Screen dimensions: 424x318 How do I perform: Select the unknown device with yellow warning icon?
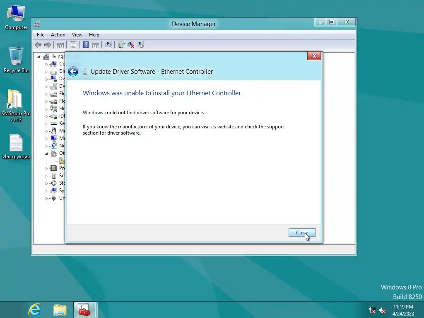(62, 161)
